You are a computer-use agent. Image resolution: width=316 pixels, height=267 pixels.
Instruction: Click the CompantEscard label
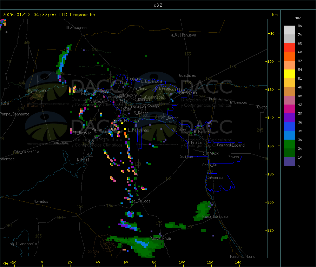pyautogui.click(x=231, y=145)
